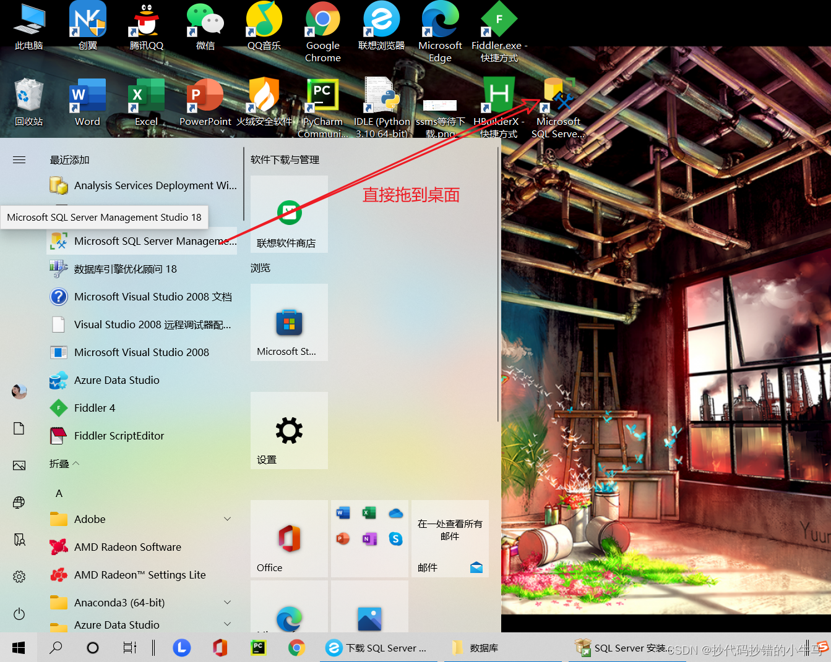This screenshot has height=662, width=831.
Task: Open Visual Studio 2008 远程调试器配置
Action: (142, 325)
